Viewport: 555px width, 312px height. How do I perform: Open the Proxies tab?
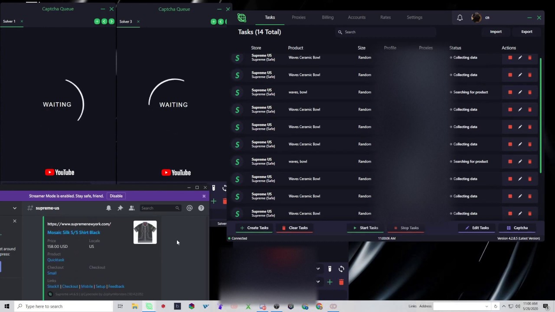coord(299,17)
